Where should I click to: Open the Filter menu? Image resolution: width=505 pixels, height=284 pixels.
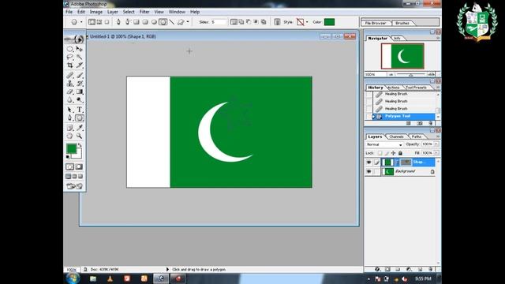[x=144, y=12]
